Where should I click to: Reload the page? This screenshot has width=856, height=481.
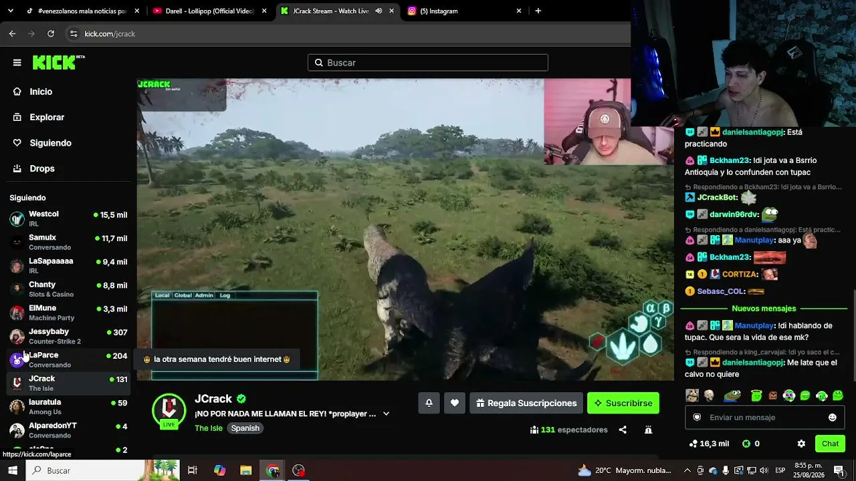coord(51,33)
